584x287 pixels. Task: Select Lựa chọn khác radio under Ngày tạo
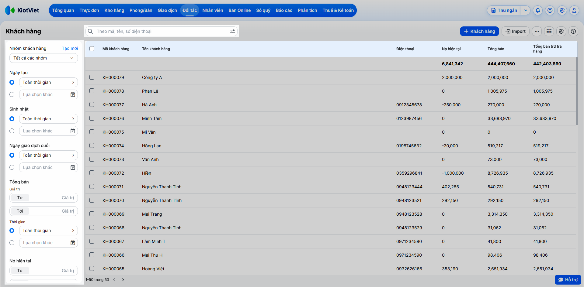[x=12, y=94]
